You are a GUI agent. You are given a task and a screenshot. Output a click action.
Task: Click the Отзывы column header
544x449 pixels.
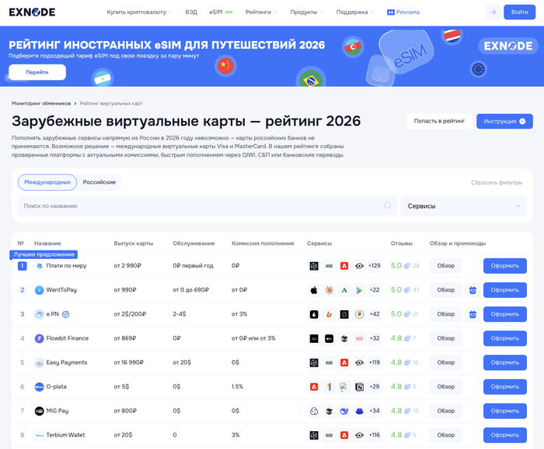pyautogui.click(x=402, y=243)
